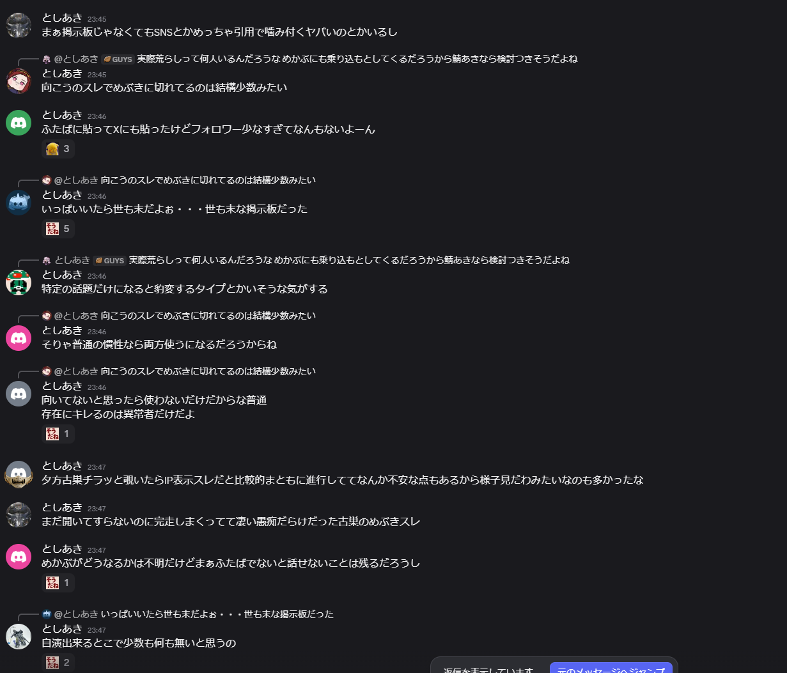Jump to quoted reply いっぱいいたら世も末だよぉ
Screen dimensions: 787x673
click(217, 614)
